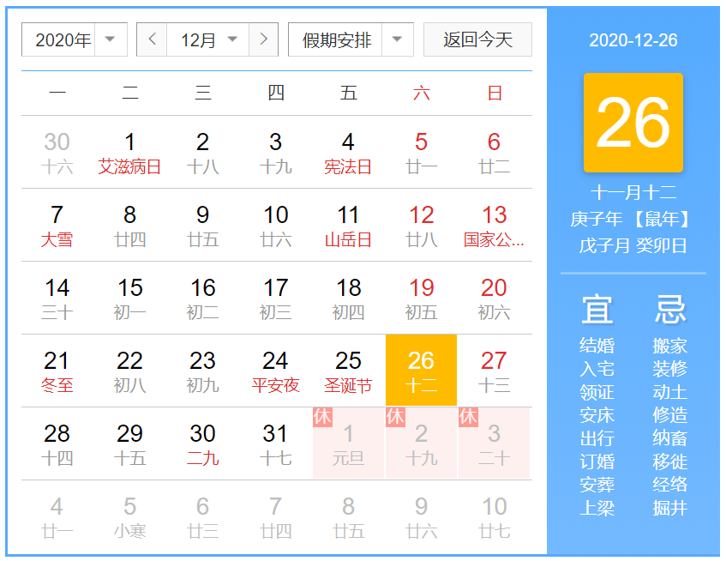726x561 pixels.
Task: Select December 5 廿一
Action: (422, 153)
